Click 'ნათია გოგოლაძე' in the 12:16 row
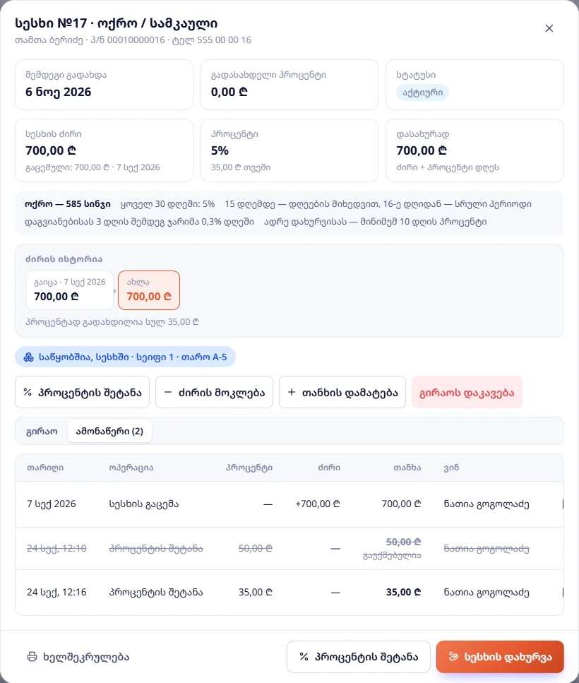The image size is (579, 683). point(487,593)
